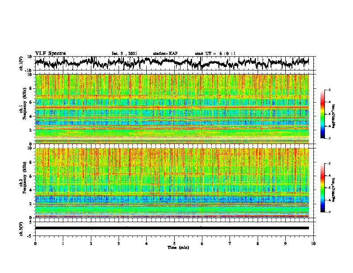Click tick label "10" on the Time axis
Screen dimensions: 353x273
pyautogui.click(x=313, y=244)
